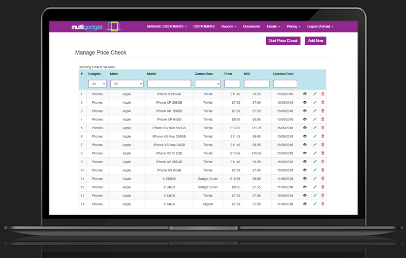The height and width of the screenshot is (258, 406).
Task: Edit row 1 iPhone X 256GB entry
Action: coord(315,94)
